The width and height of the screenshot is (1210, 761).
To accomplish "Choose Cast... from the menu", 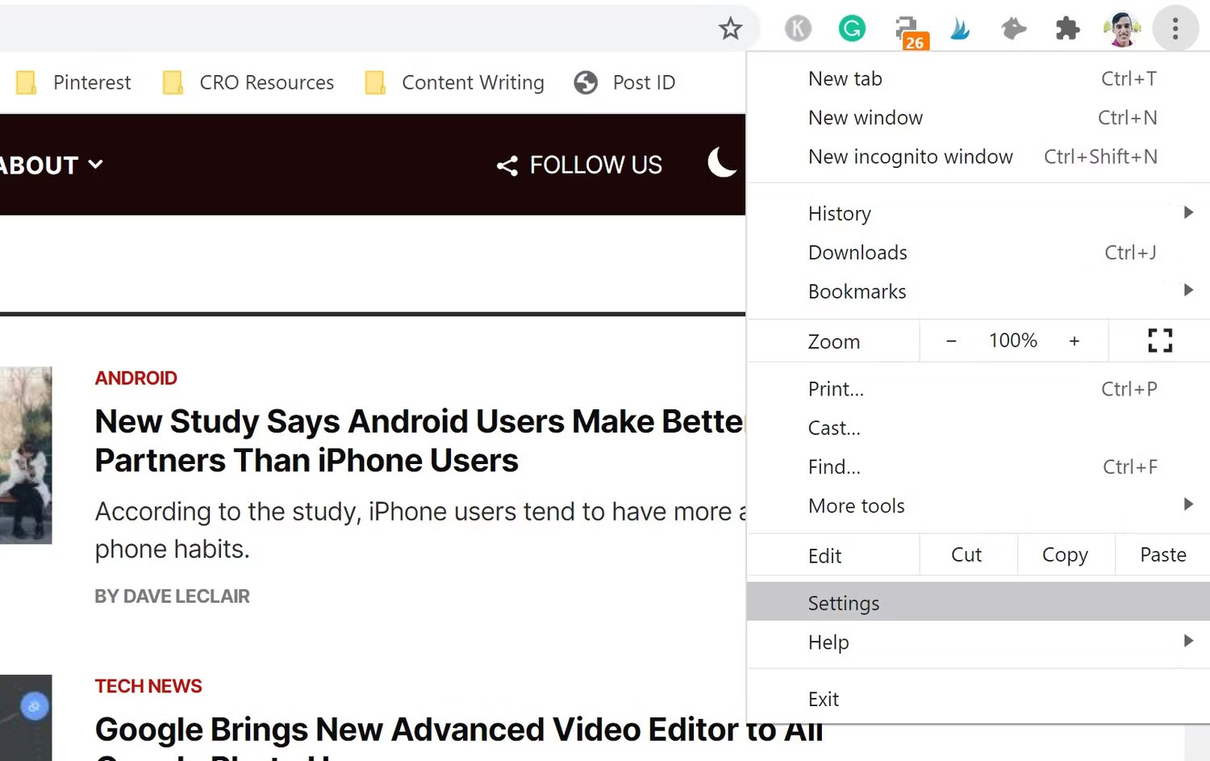I will coord(978,428).
